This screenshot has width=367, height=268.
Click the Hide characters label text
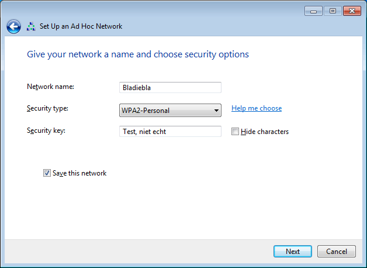pos(265,132)
